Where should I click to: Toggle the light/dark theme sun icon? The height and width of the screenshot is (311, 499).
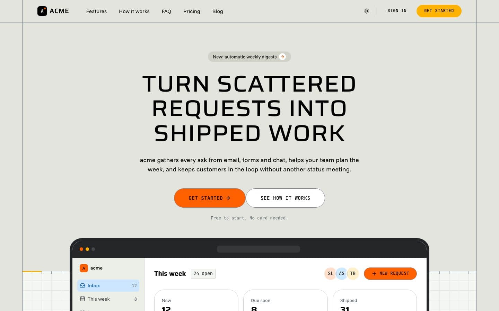[x=367, y=11]
